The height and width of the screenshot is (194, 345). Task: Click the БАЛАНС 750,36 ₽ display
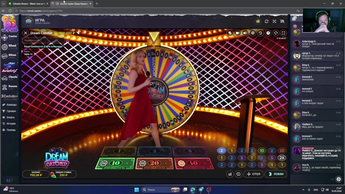tap(36, 174)
